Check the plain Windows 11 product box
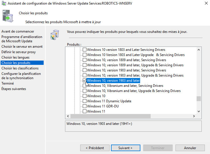The width and height of the screenshot is (210, 154). point(84,111)
